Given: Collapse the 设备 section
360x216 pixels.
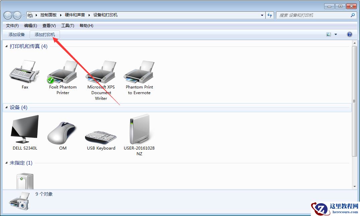Looking at the screenshot, I should [x=6, y=107].
